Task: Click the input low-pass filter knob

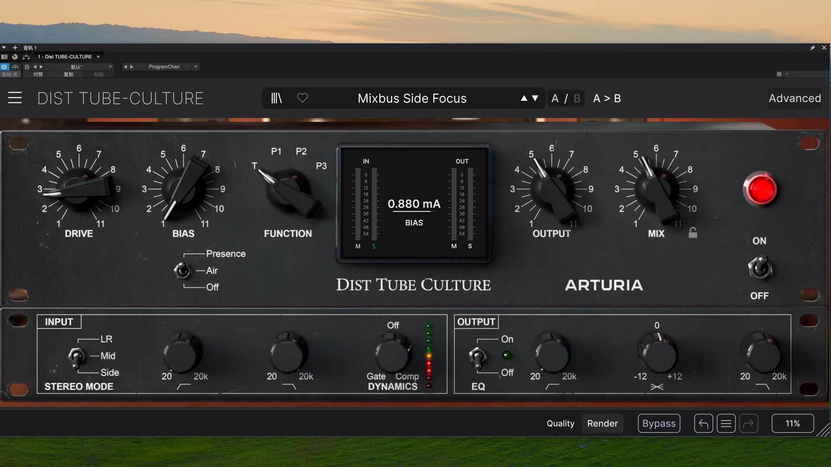Action: tap(289, 353)
